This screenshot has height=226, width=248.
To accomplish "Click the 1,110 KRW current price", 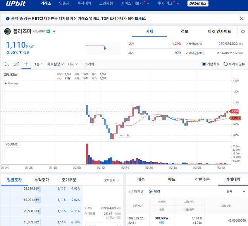I will (x=20, y=45).
